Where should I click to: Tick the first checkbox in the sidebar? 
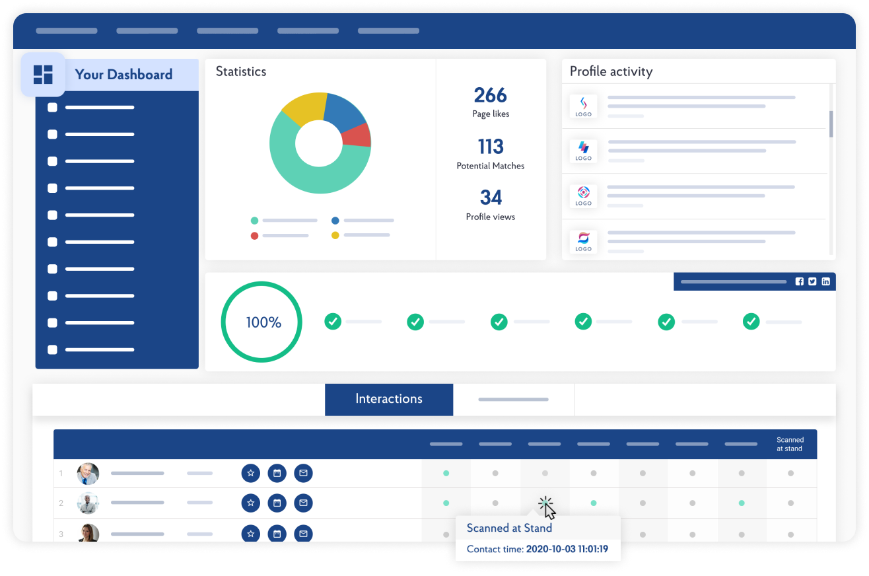pos(53,107)
